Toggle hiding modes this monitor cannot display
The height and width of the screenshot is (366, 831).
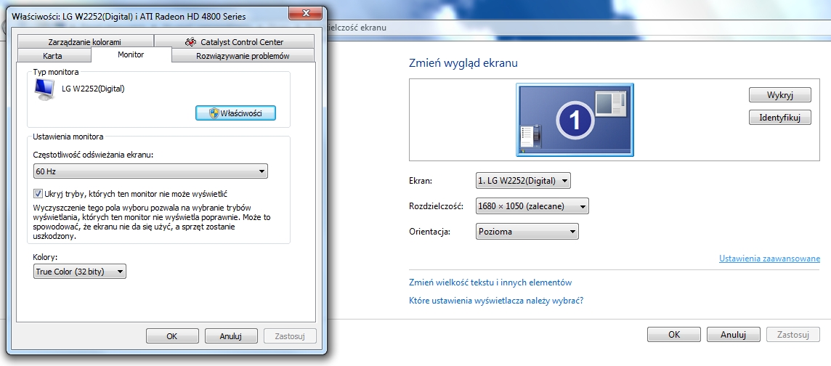click(x=38, y=193)
